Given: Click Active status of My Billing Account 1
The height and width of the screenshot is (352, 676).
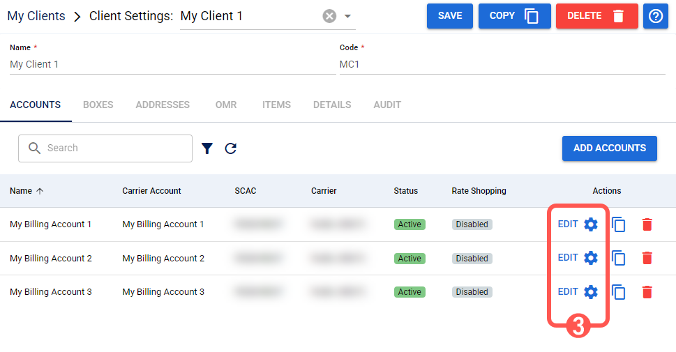Looking at the screenshot, I should coord(410,224).
